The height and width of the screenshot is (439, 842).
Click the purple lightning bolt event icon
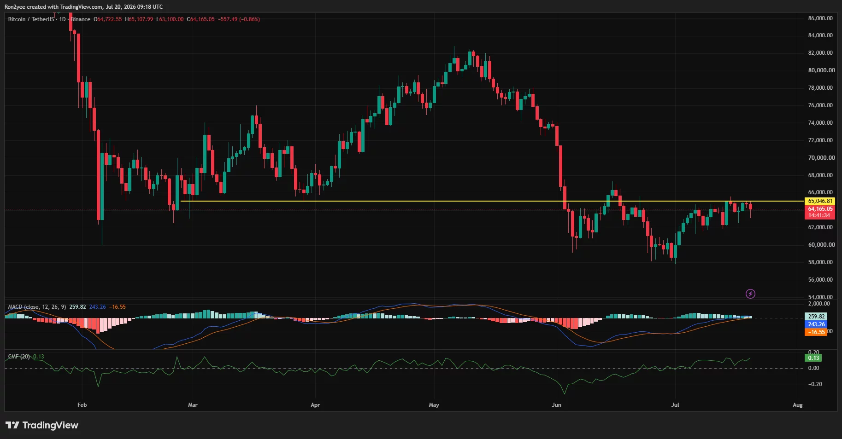click(750, 294)
